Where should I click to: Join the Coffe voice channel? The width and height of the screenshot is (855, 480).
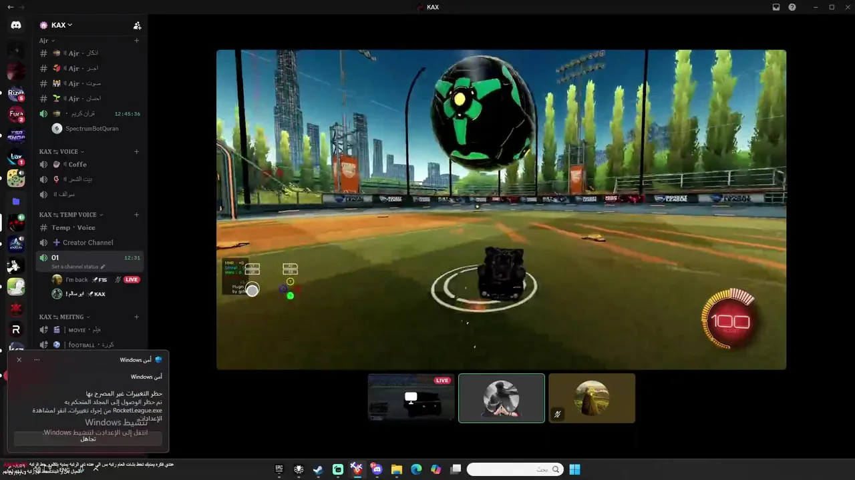90,164
